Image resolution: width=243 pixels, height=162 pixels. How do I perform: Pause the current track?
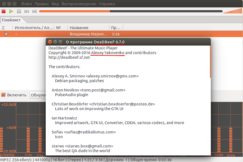[x=19, y=11]
